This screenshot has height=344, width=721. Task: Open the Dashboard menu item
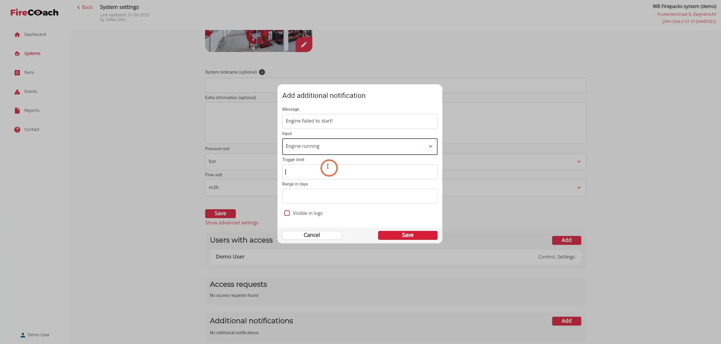(35, 34)
